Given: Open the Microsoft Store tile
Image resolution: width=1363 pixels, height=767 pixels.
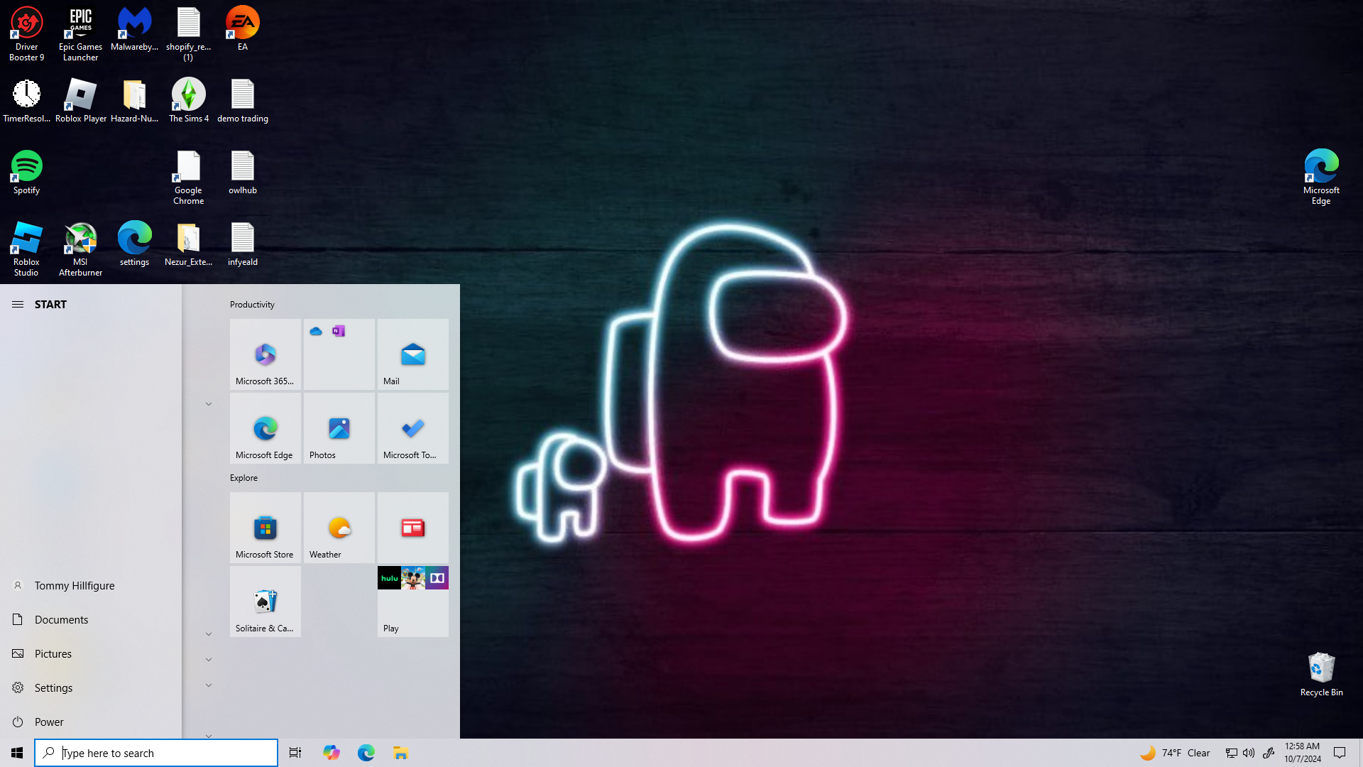Looking at the screenshot, I should 265,528.
